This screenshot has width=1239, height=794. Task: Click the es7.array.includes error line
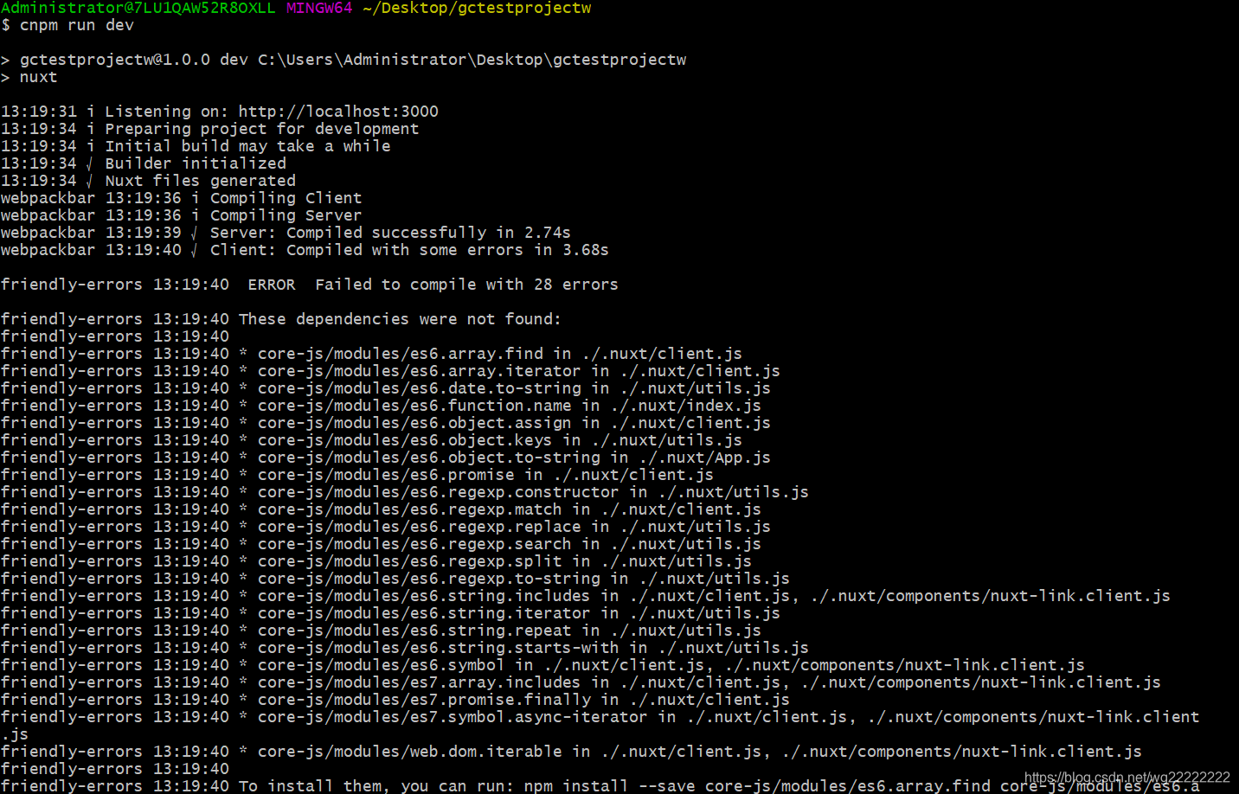tap(581, 682)
